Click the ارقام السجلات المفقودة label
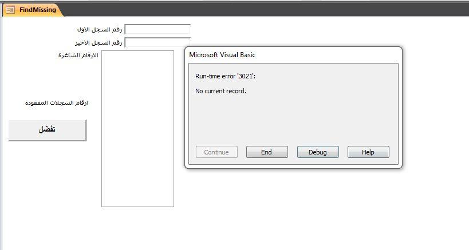 pos(56,103)
